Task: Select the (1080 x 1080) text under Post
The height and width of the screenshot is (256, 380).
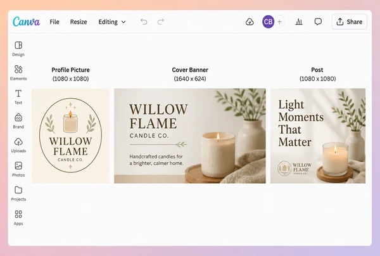Action: pos(318,79)
